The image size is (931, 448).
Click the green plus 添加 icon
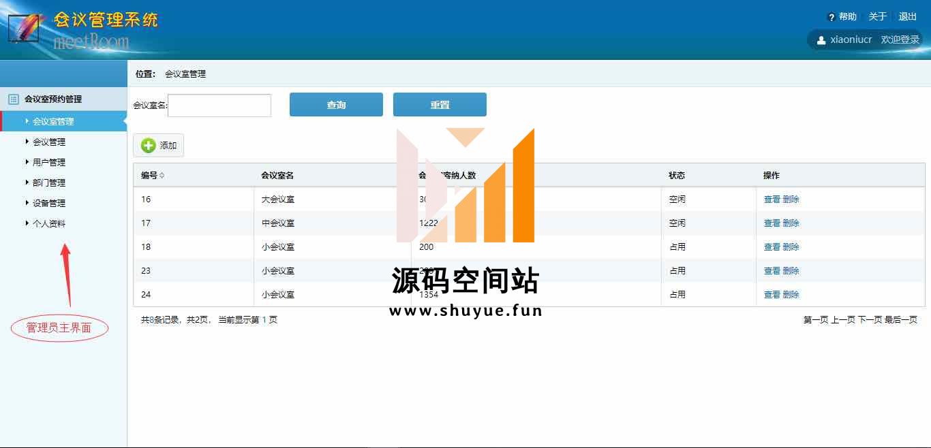point(149,145)
